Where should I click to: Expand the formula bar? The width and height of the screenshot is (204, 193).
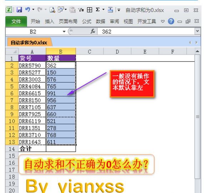pos(197,31)
